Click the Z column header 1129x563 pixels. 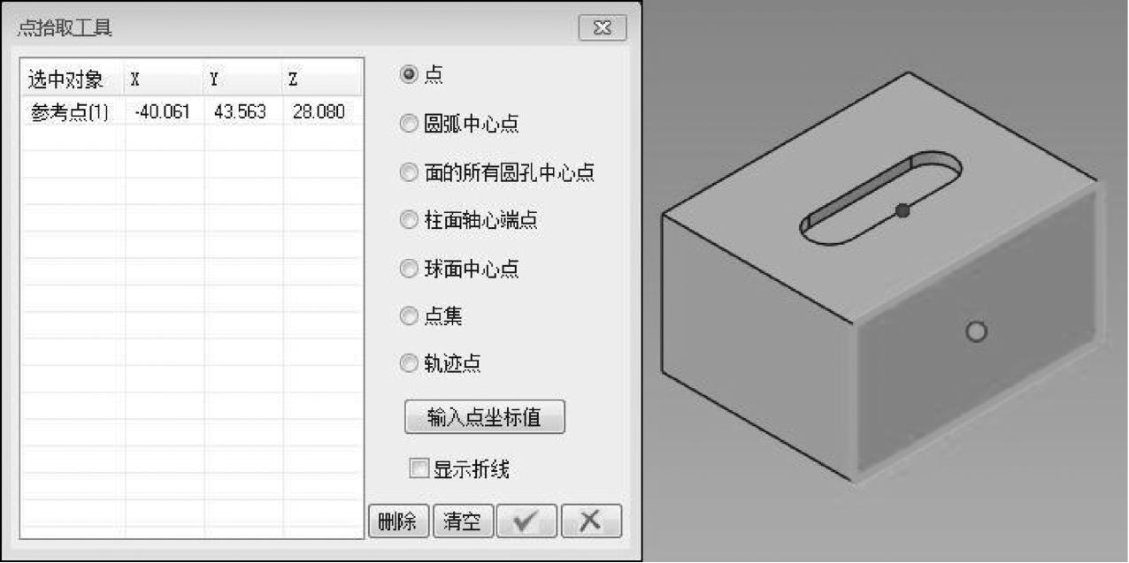coord(322,80)
